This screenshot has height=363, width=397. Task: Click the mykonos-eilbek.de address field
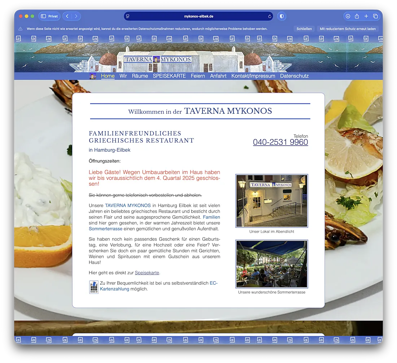(x=198, y=16)
